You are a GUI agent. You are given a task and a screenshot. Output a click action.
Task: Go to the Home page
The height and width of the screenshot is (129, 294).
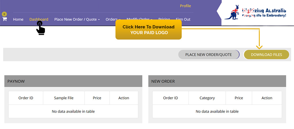coord(18,19)
